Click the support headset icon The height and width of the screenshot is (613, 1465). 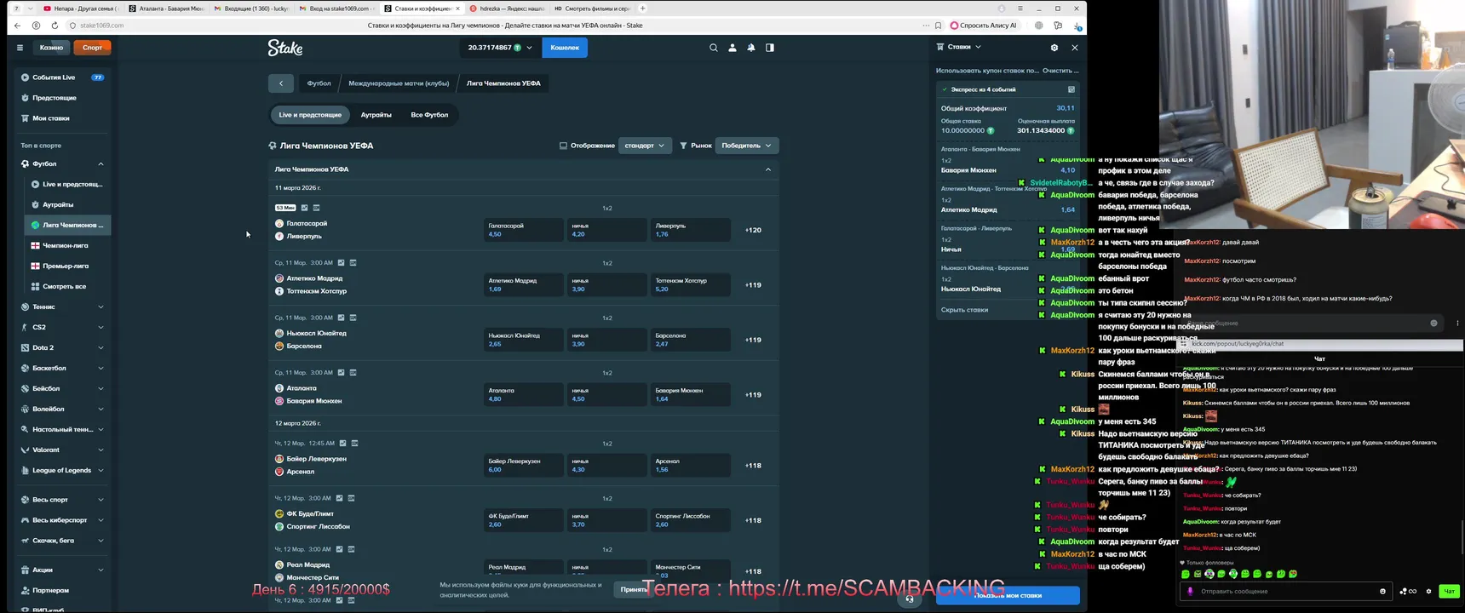(910, 599)
